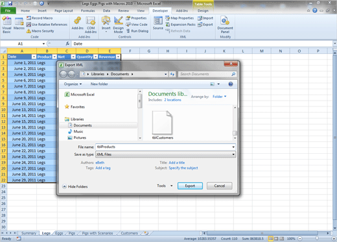Switch to the Customers sheet tab
Viewport: 337px width, 242px height.
tap(129, 233)
